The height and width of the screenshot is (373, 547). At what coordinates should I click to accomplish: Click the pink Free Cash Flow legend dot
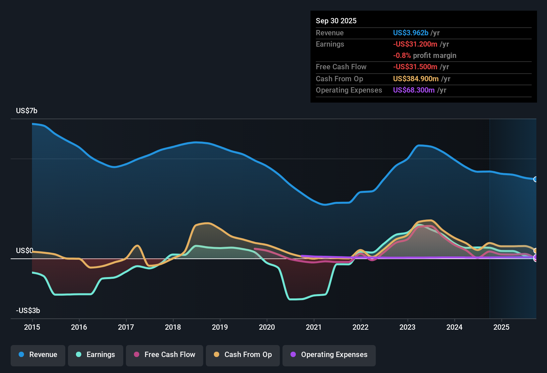137,354
